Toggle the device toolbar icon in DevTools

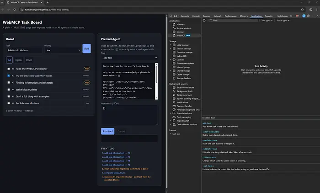(176, 16)
